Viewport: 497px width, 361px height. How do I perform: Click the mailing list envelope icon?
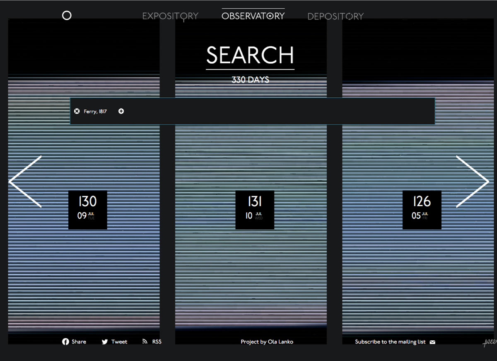[x=432, y=342]
